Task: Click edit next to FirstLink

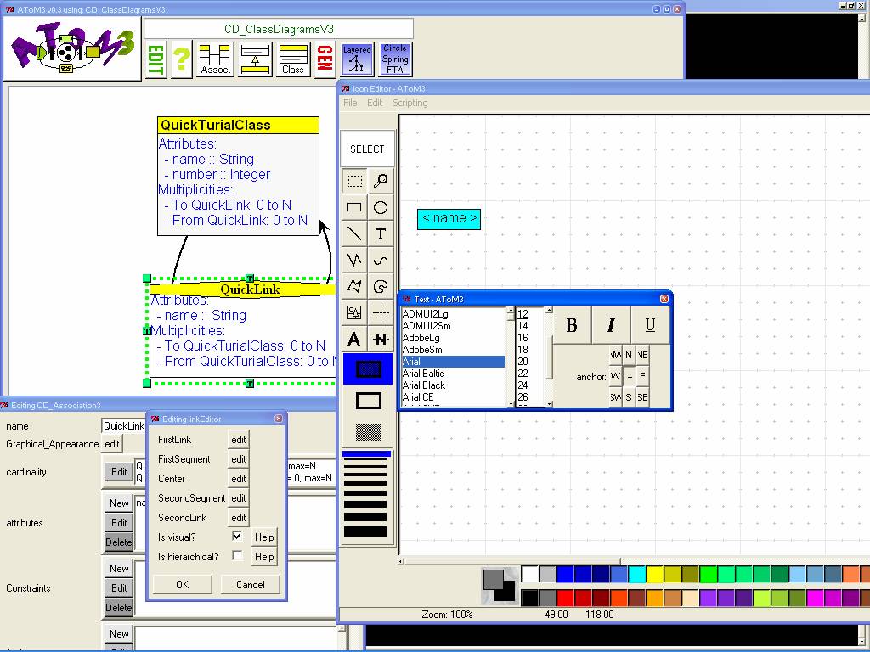Action: pos(239,440)
